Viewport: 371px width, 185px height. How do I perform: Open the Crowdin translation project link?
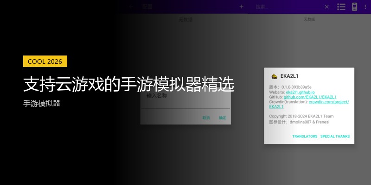click(x=329, y=102)
